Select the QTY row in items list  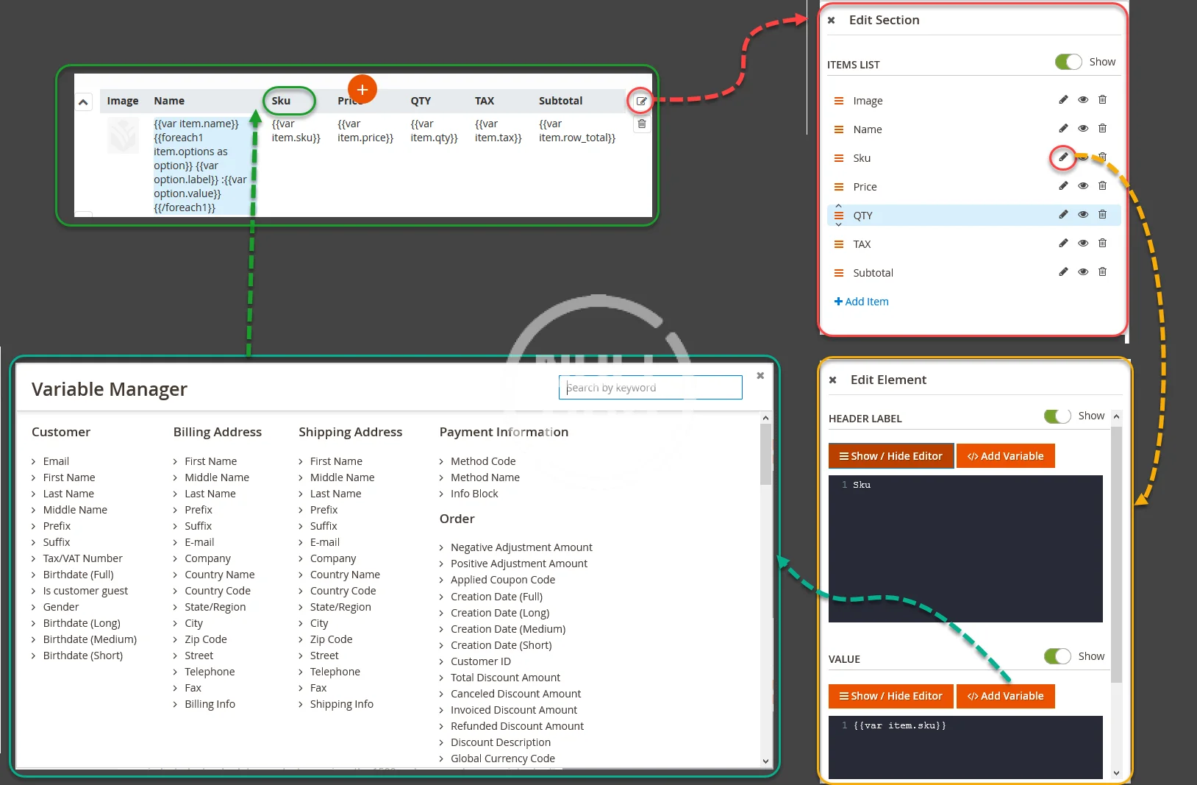(862, 216)
